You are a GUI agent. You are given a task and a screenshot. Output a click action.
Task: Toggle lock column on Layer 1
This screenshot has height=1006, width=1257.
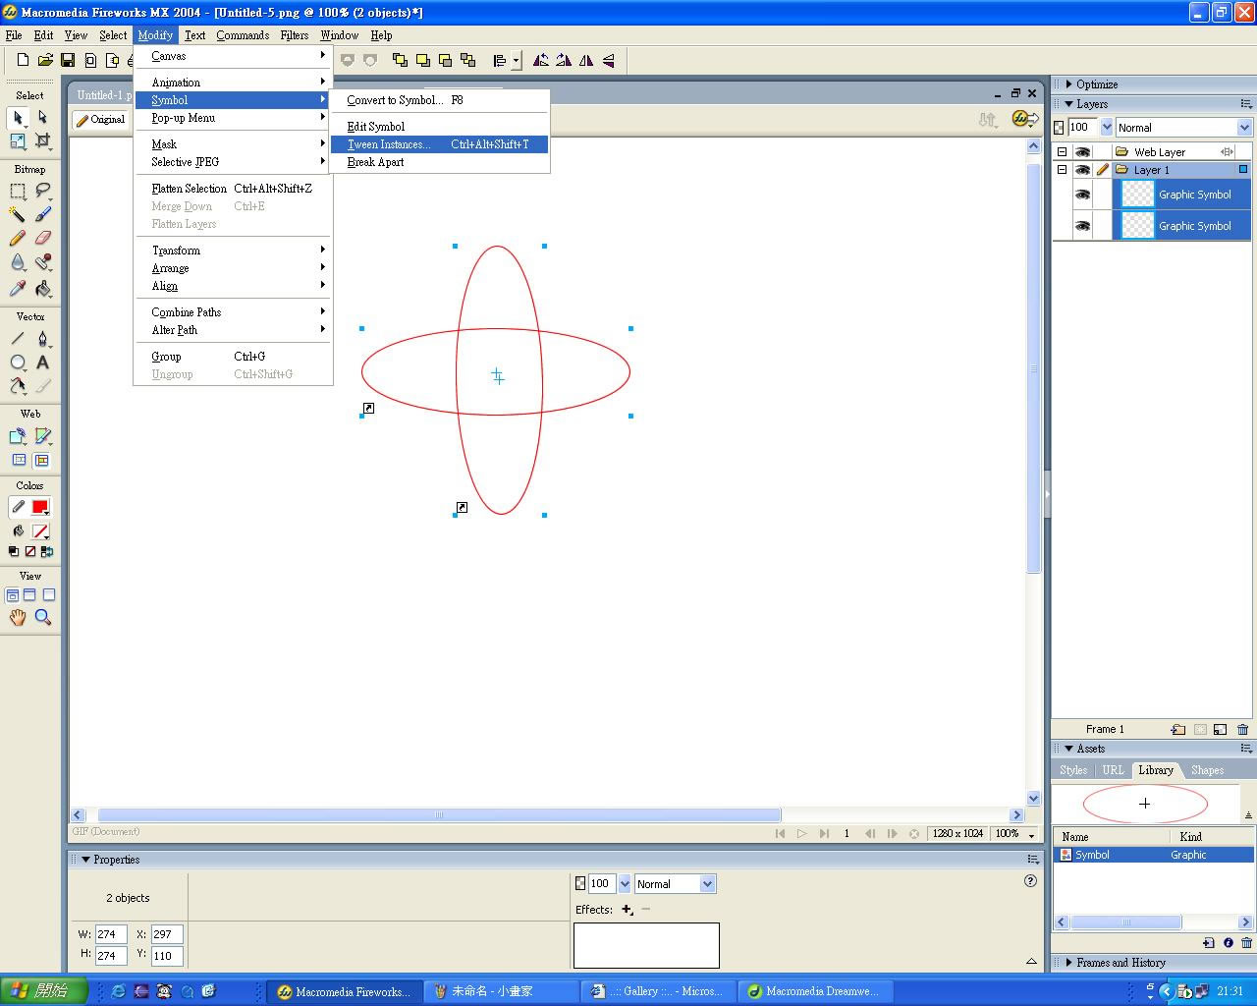[1103, 170]
